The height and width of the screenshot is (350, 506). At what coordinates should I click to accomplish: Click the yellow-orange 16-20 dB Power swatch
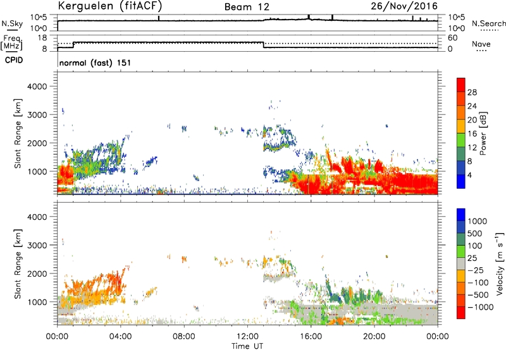point(461,126)
